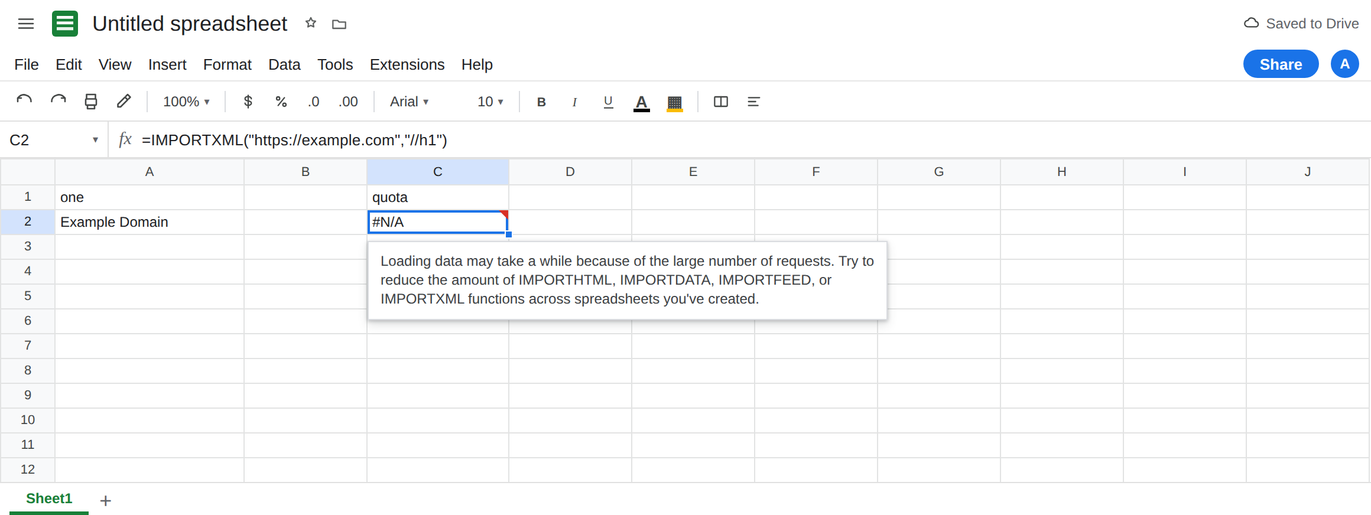This screenshot has width=1371, height=515.
Task: Click the green Sheets home logo
Action: point(65,24)
